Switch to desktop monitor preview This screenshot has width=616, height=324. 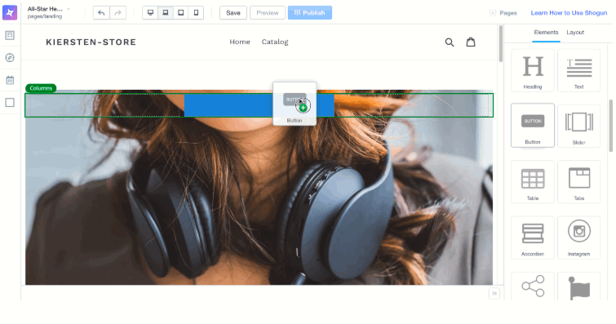150,12
